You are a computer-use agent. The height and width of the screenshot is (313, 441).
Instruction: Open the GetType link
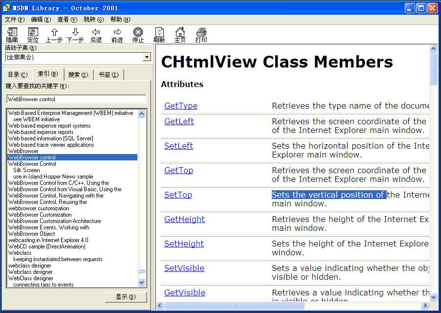tap(181, 106)
